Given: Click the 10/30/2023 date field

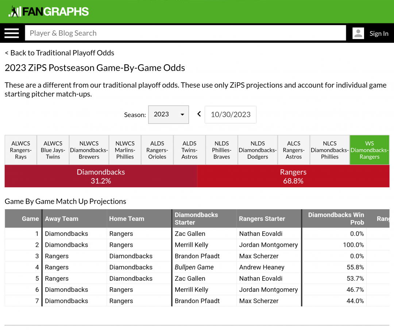Looking at the screenshot, I should pos(231,115).
